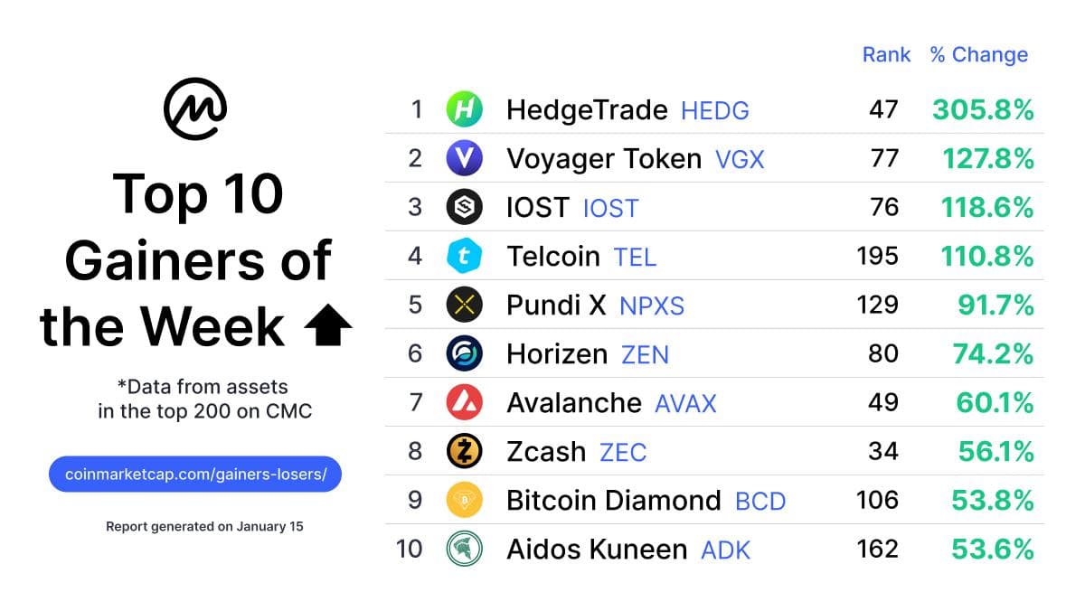Click the Horizen coin icon
The width and height of the screenshot is (1085, 611).
point(465,353)
